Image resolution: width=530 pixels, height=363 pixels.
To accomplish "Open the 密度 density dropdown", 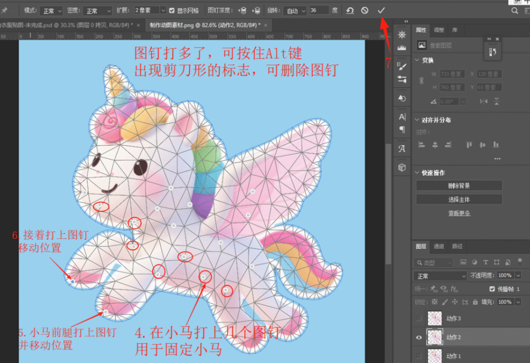I will 97,11.
